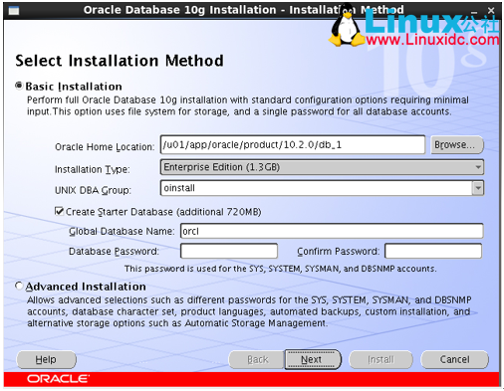This screenshot has width=504, height=391.
Task: Click the Browse button
Action: point(457,145)
